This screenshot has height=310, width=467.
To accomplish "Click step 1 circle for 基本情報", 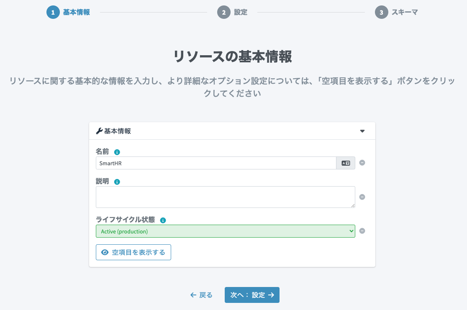I will click(53, 12).
